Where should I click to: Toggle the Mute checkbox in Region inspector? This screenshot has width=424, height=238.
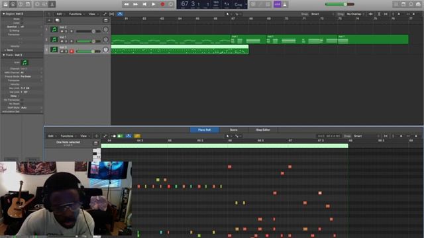[22, 19]
